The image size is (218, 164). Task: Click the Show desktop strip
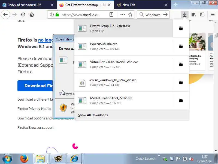click(216, 159)
